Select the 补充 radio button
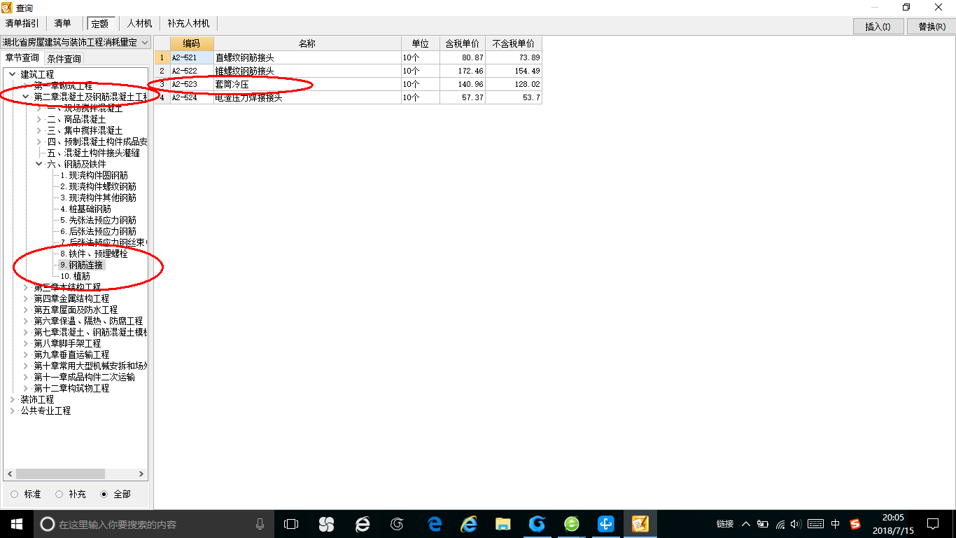 [x=59, y=494]
